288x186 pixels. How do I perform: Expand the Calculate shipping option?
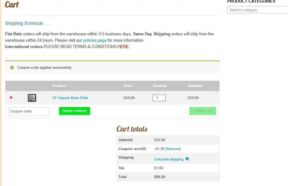169,159
